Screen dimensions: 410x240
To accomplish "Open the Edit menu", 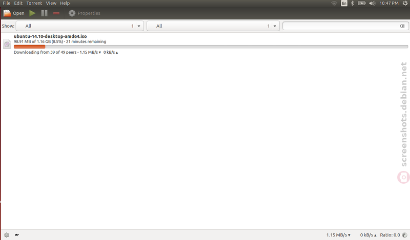I will pos(18,3).
